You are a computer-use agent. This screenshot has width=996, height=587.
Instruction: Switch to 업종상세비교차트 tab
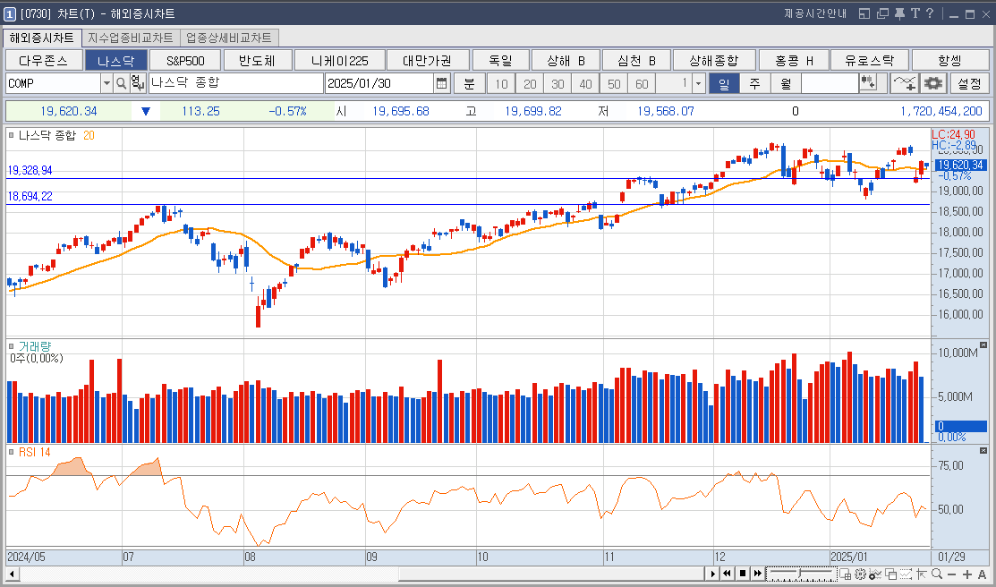[x=229, y=38]
